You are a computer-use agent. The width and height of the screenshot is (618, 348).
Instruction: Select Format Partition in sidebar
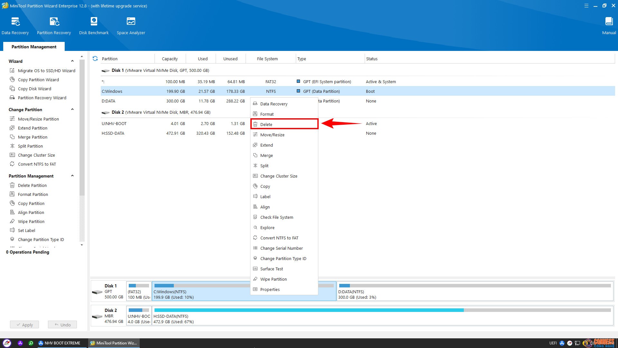29,194
